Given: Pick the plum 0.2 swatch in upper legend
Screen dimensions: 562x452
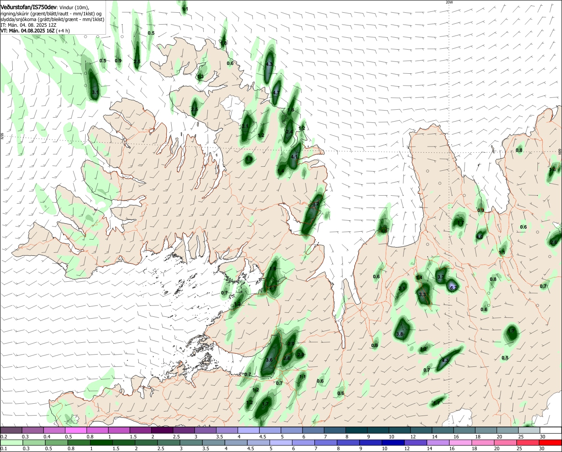Looking at the screenshot, I should (x=11, y=430).
